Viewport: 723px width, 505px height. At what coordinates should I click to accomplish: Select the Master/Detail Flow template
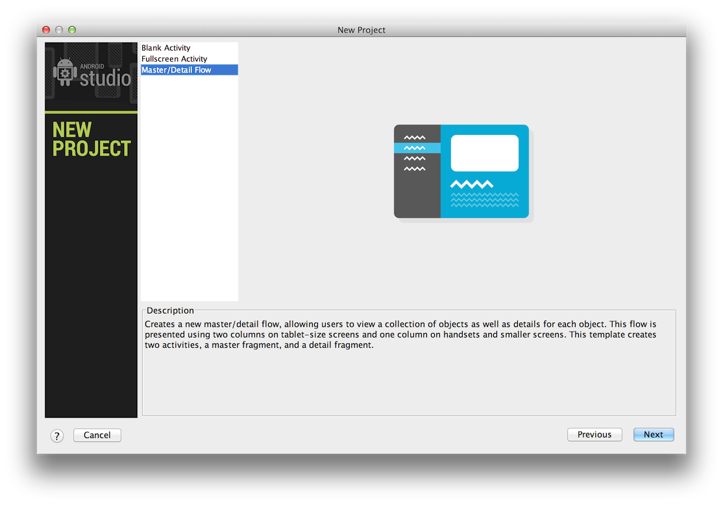(x=189, y=70)
